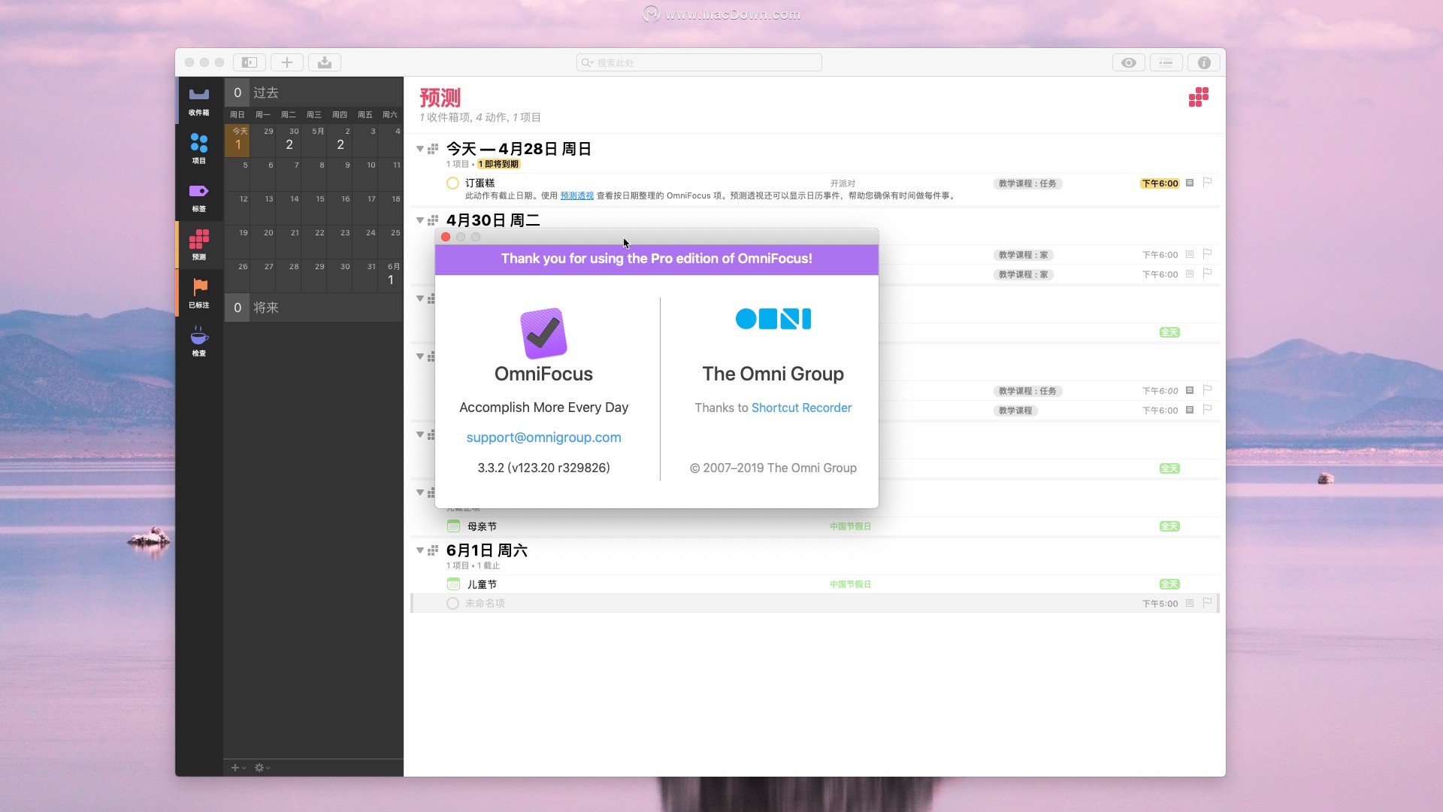Collapse the section containing 母亲节
1443x812 pixels.
(x=420, y=492)
